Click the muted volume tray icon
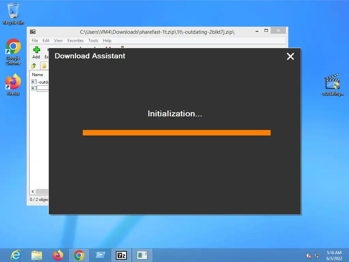This screenshot has height=262, width=349. [x=308, y=256]
